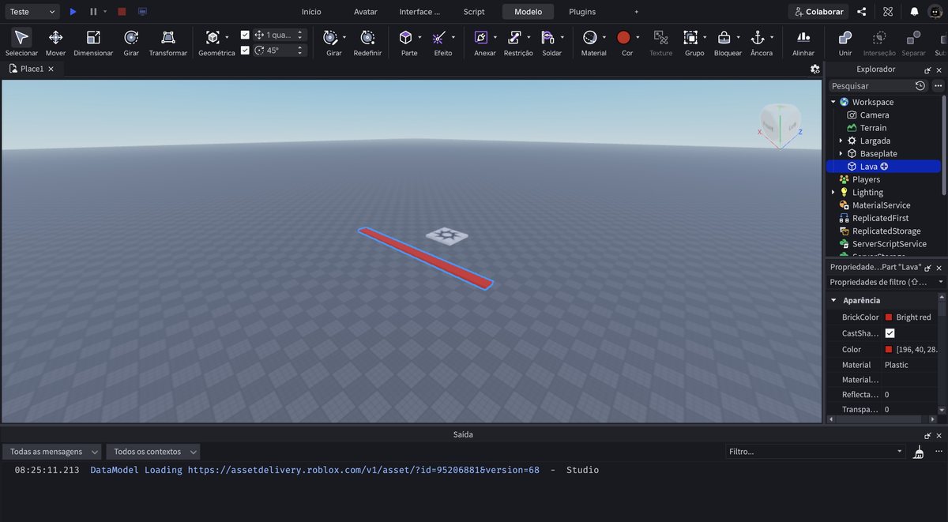Select the Place1 document tab
The height and width of the screenshot is (522, 948).
pos(32,69)
